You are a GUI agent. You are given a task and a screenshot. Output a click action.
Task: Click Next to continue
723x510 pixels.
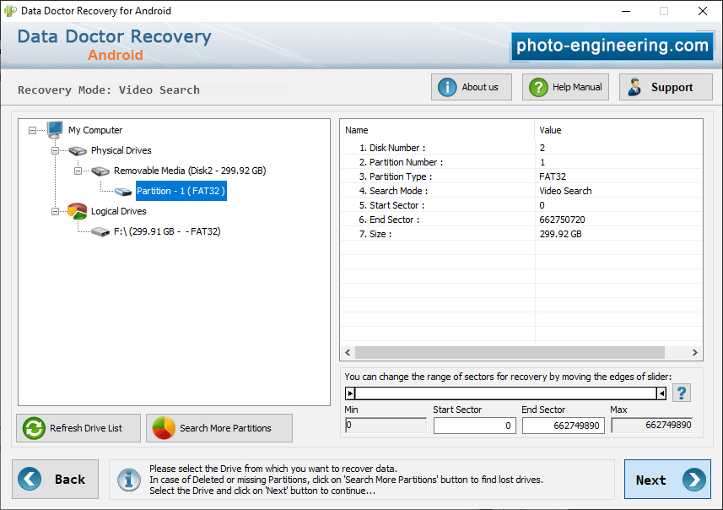pyautogui.click(x=667, y=479)
